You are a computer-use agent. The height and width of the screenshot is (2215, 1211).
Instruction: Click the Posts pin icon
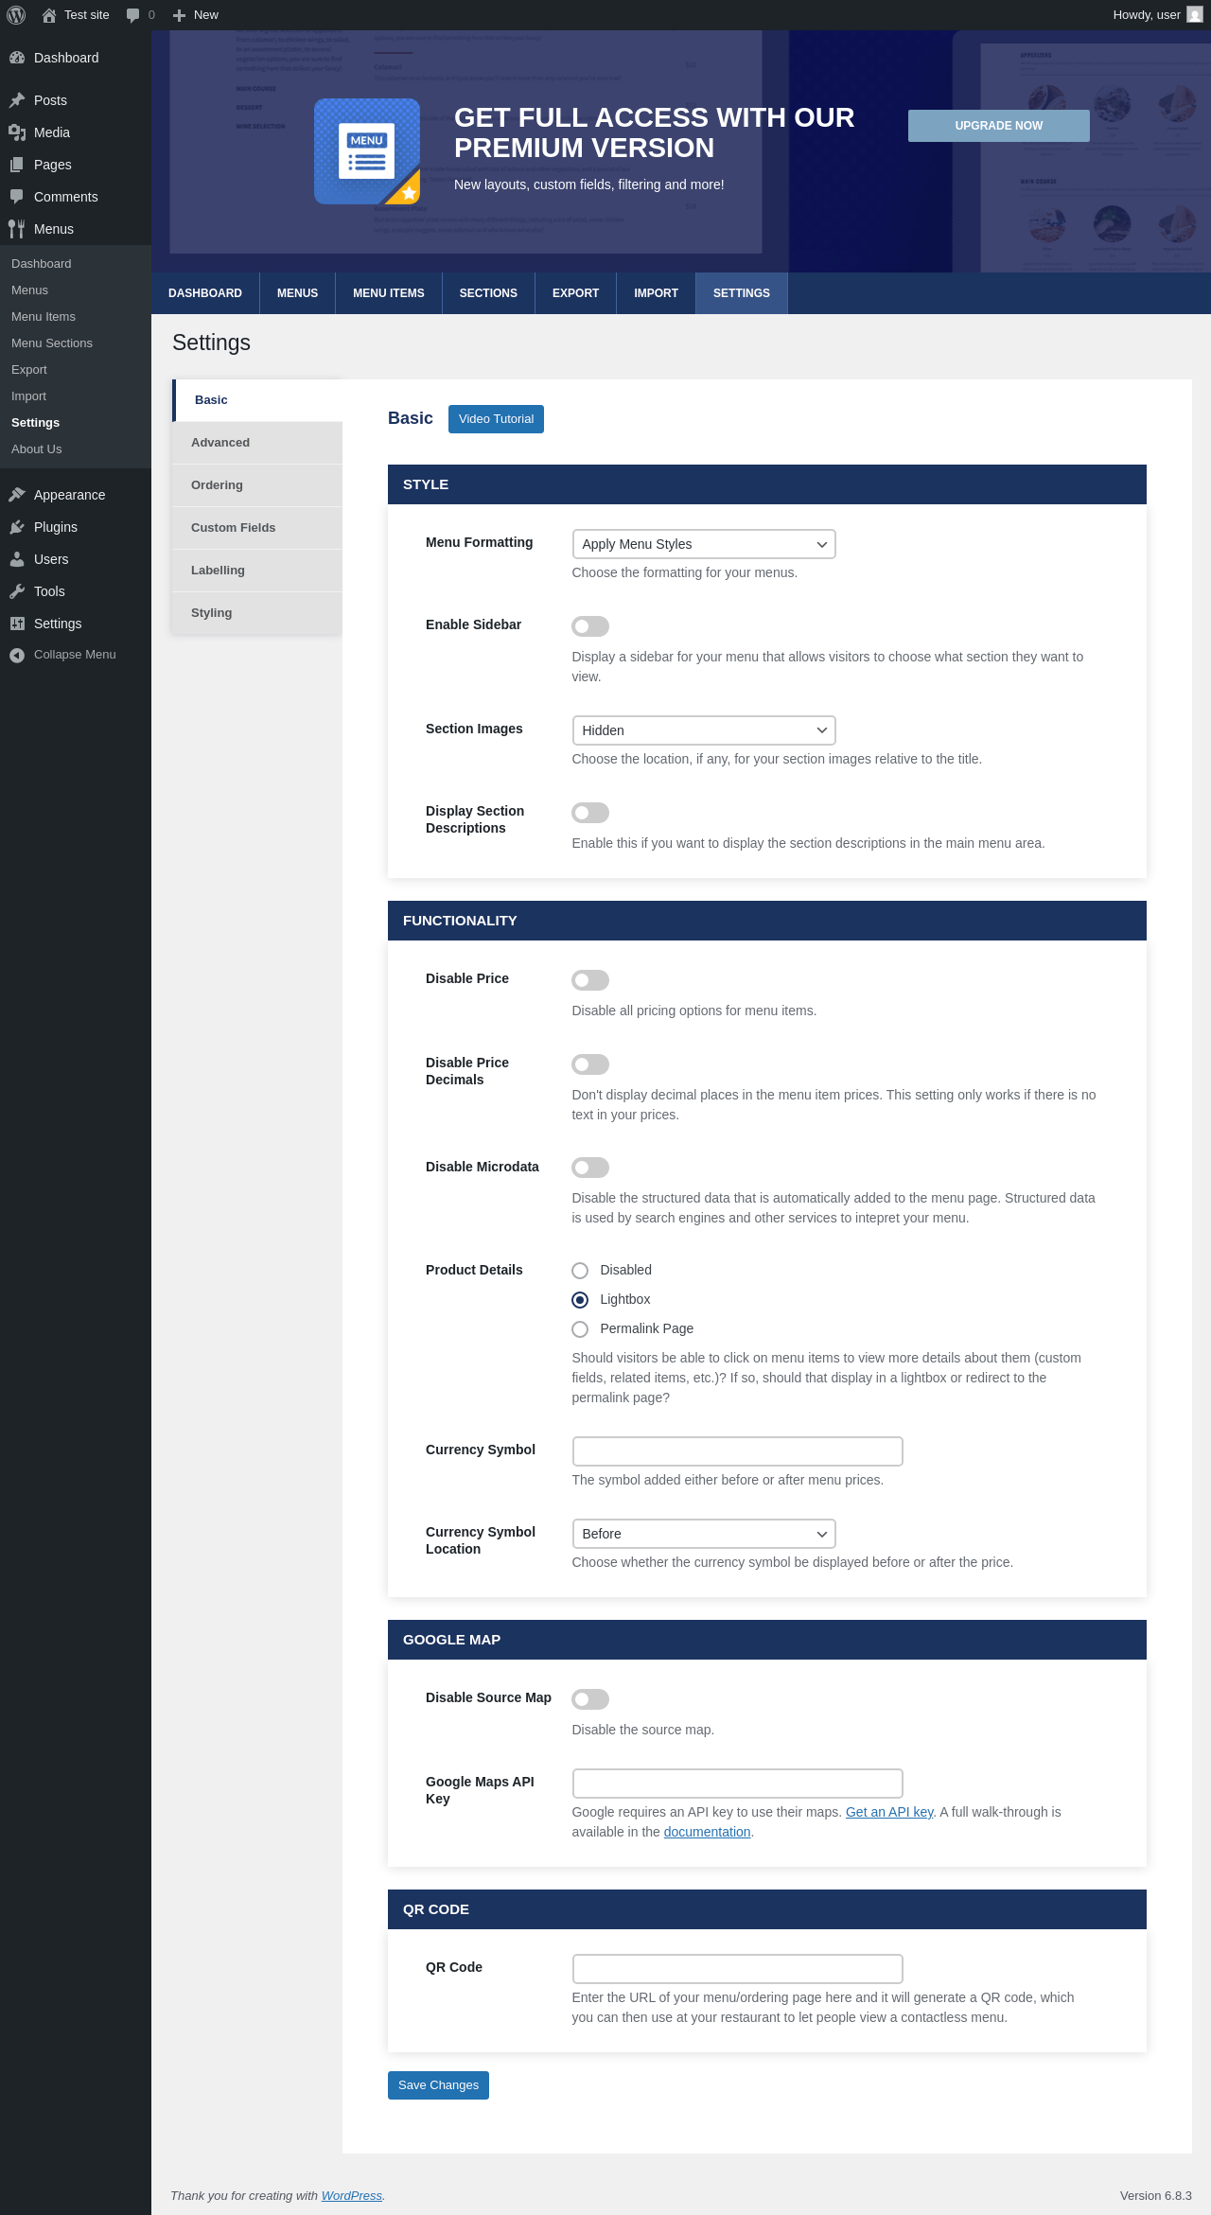coord(17,100)
